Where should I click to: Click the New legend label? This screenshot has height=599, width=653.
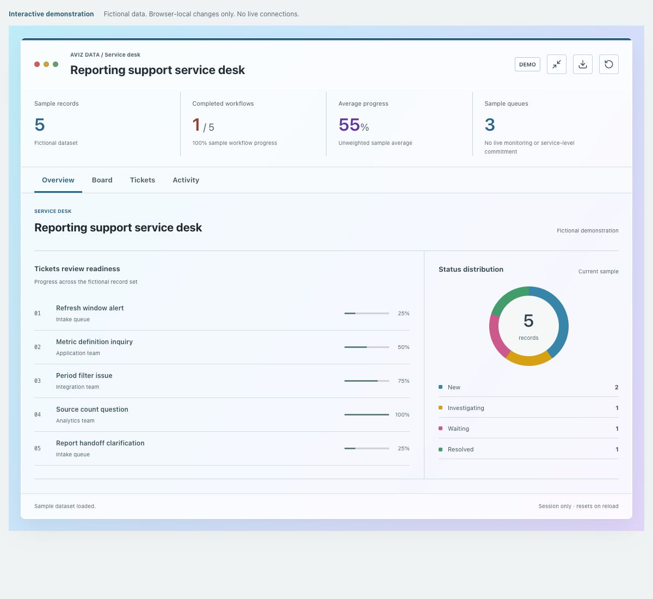pos(454,387)
